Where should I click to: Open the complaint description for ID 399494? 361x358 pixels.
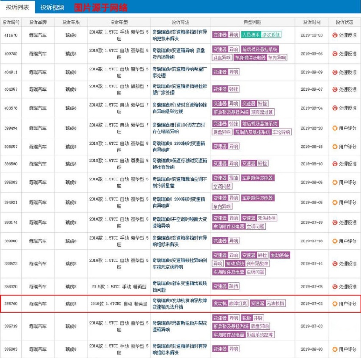click(179, 128)
